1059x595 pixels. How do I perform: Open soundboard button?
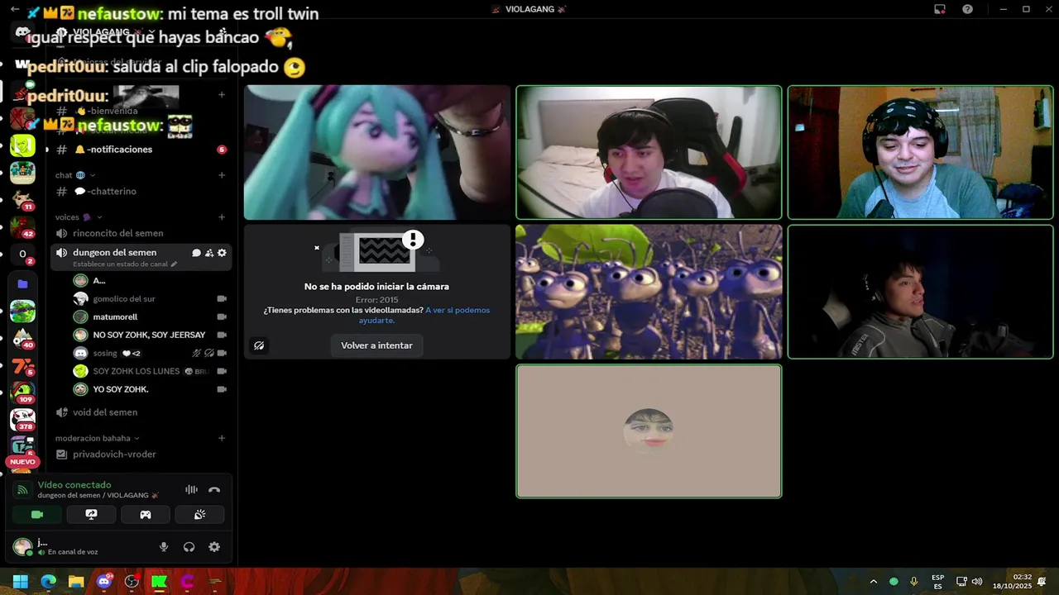(x=199, y=514)
